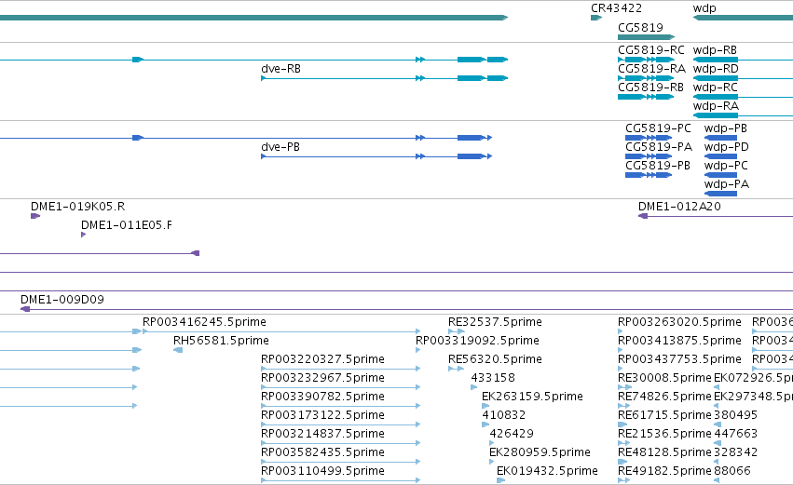Click the RH56581.5prime arrow glyph

click(178, 350)
